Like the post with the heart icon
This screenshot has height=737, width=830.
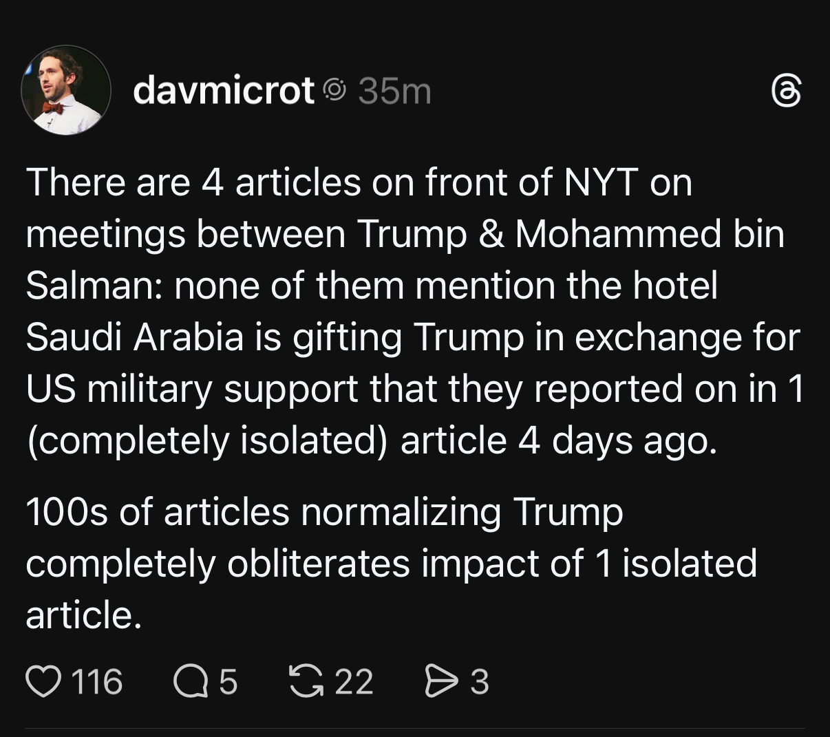tap(43, 681)
